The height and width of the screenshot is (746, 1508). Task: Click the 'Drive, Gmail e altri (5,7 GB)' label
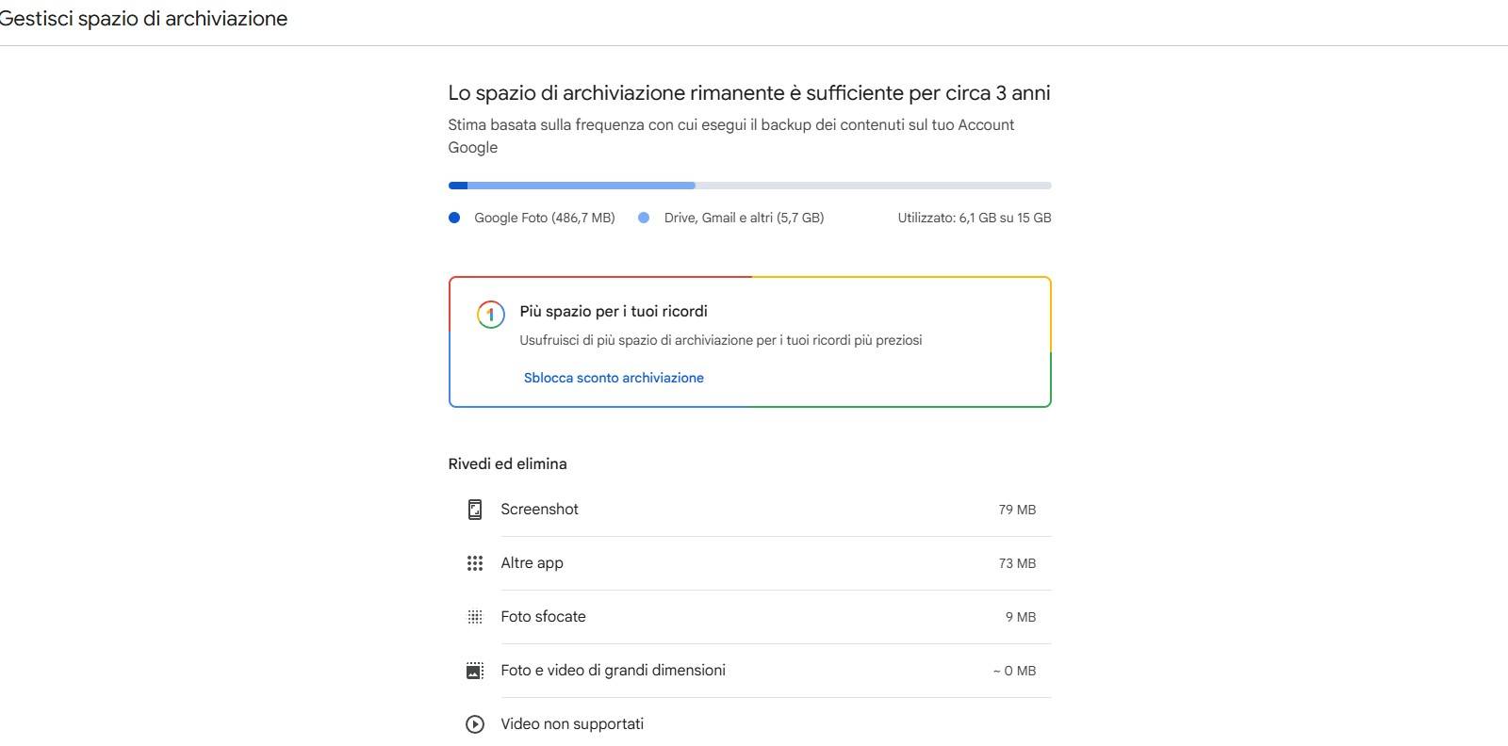(742, 218)
